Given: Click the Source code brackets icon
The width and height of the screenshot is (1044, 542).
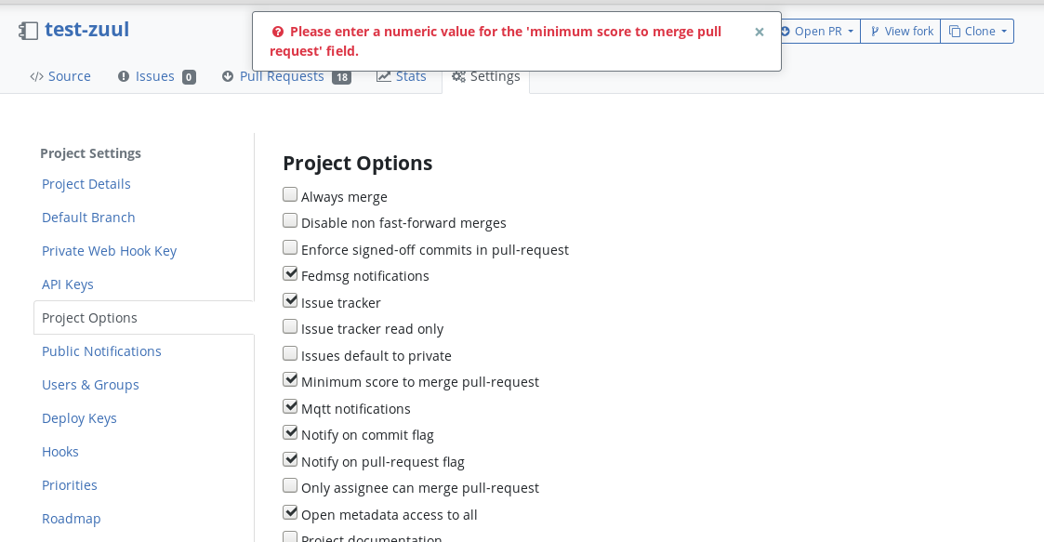Looking at the screenshot, I should point(36,76).
